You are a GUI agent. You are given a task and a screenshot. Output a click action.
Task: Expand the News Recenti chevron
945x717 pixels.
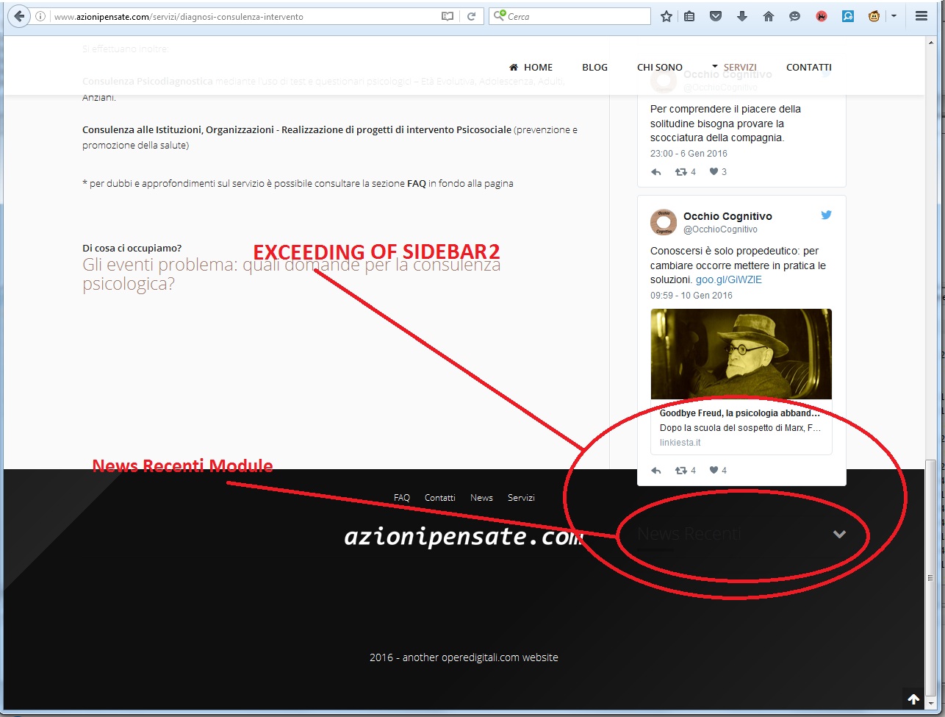pos(839,535)
